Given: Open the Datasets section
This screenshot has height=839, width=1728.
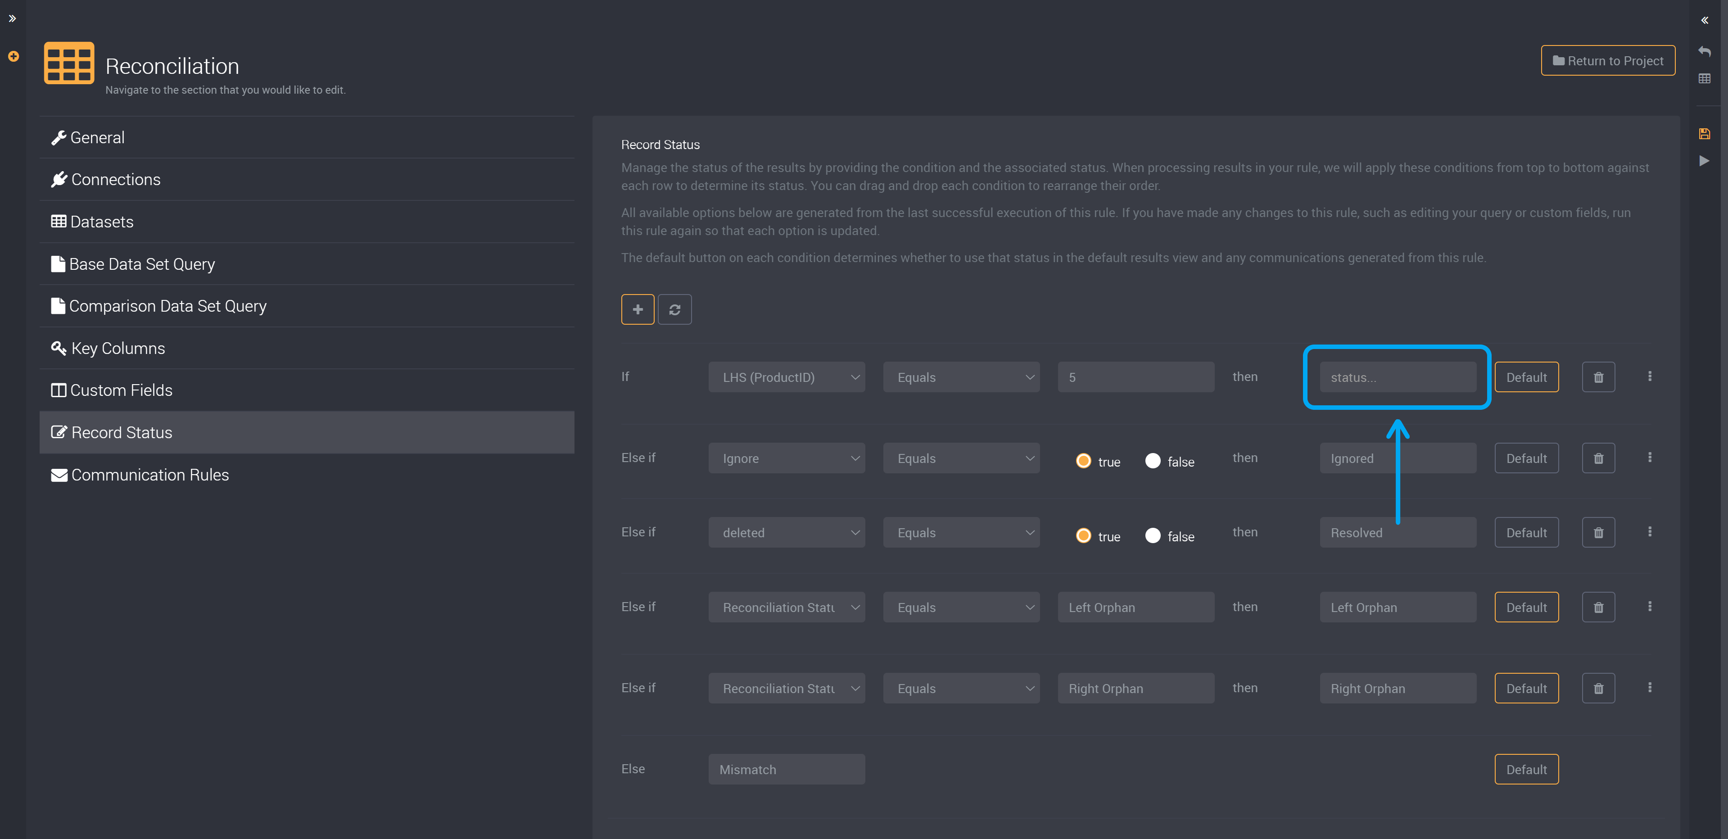Looking at the screenshot, I should [307, 222].
